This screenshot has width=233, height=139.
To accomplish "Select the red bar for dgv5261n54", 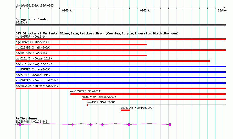I will tap(113, 61).
